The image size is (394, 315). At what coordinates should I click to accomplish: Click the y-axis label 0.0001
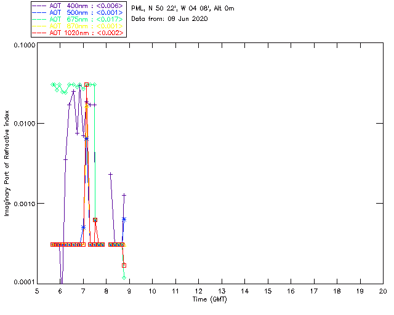(x=25, y=282)
